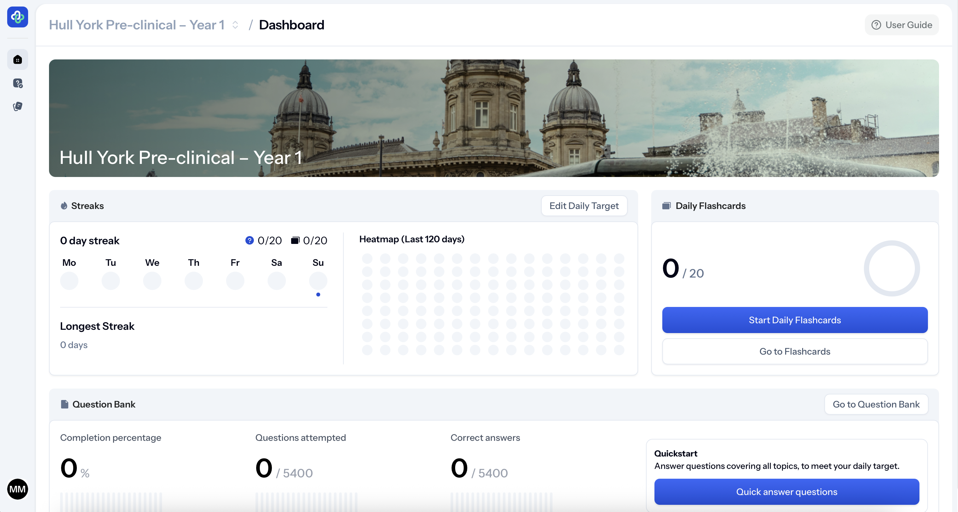Select the Sunday streak circle
The height and width of the screenshot is (512, 958).
click(x=318, y=280)
